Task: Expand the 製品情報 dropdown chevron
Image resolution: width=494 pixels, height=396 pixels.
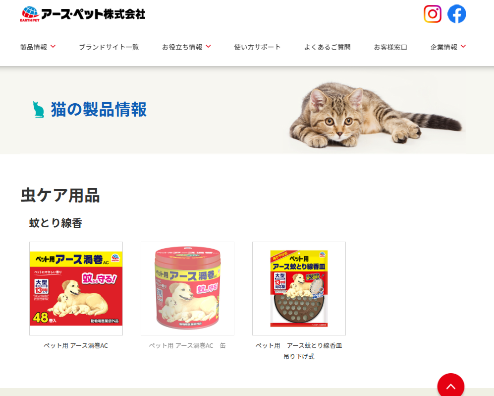Action: pyautogui.click(x=53, y=46)
